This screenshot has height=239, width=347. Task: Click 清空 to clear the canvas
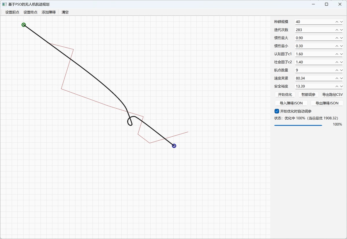point(65,12)
